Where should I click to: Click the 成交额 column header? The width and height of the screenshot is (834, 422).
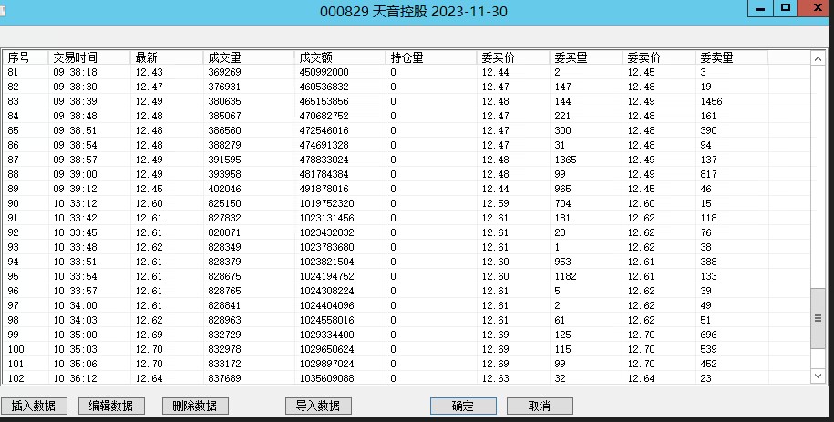340,57
